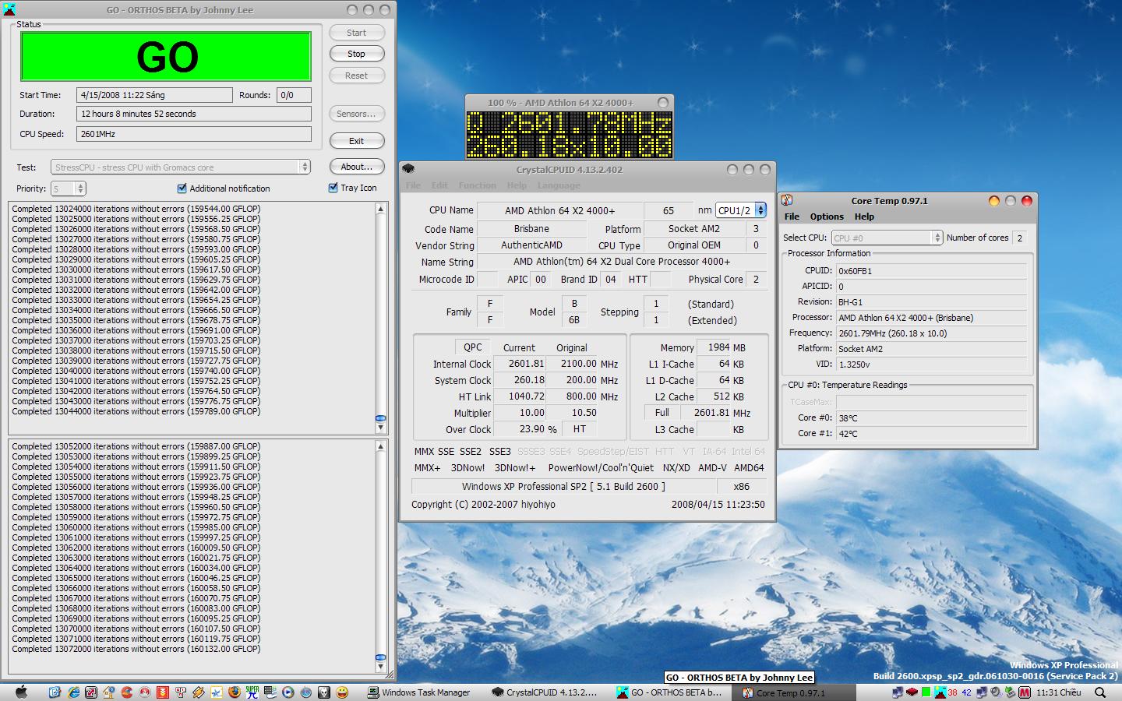Click the About... button in ORTHOS
Image resolution: width=1122 pixels, height=701 pixels.
point(356,167)
